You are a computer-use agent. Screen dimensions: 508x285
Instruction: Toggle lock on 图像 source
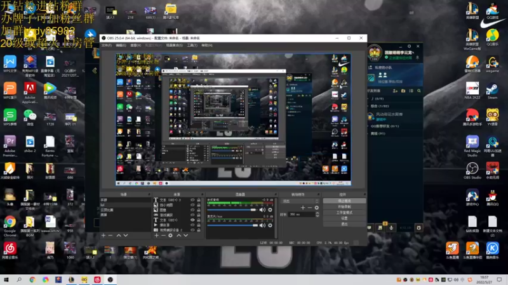pyautogui.click(x=199, y=210)
